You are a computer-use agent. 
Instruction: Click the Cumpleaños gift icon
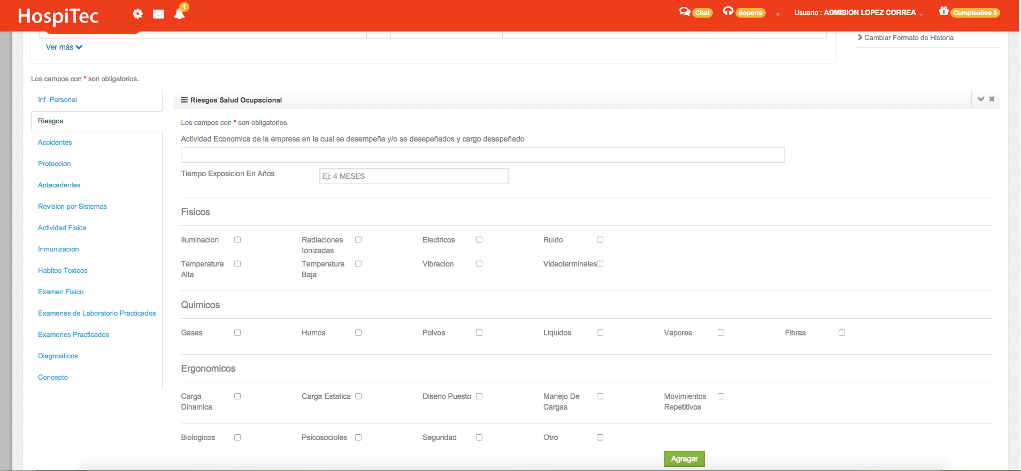coord(943,11)
